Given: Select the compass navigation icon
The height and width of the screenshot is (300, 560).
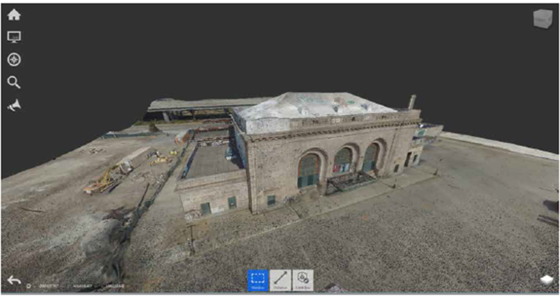Looking at the screenshot, I should click(13, 60).
